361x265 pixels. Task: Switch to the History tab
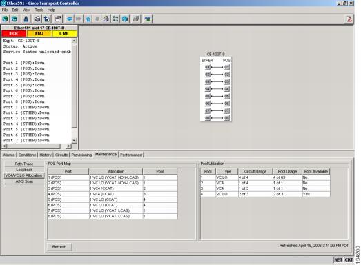(46, 155)
